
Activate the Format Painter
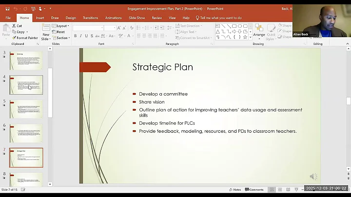click(25, 38)
